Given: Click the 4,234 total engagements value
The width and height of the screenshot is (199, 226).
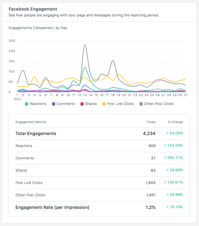Looking at the screenshot, I should tap(149, 134).
